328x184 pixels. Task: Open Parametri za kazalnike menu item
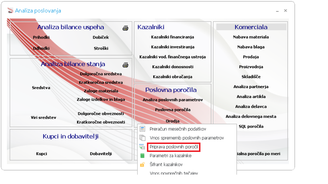[x=171, y=156]
